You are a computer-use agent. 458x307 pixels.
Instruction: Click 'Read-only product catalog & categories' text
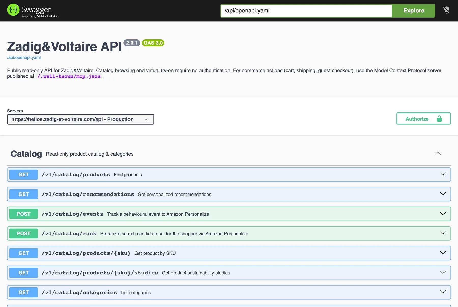pos(90,154)
